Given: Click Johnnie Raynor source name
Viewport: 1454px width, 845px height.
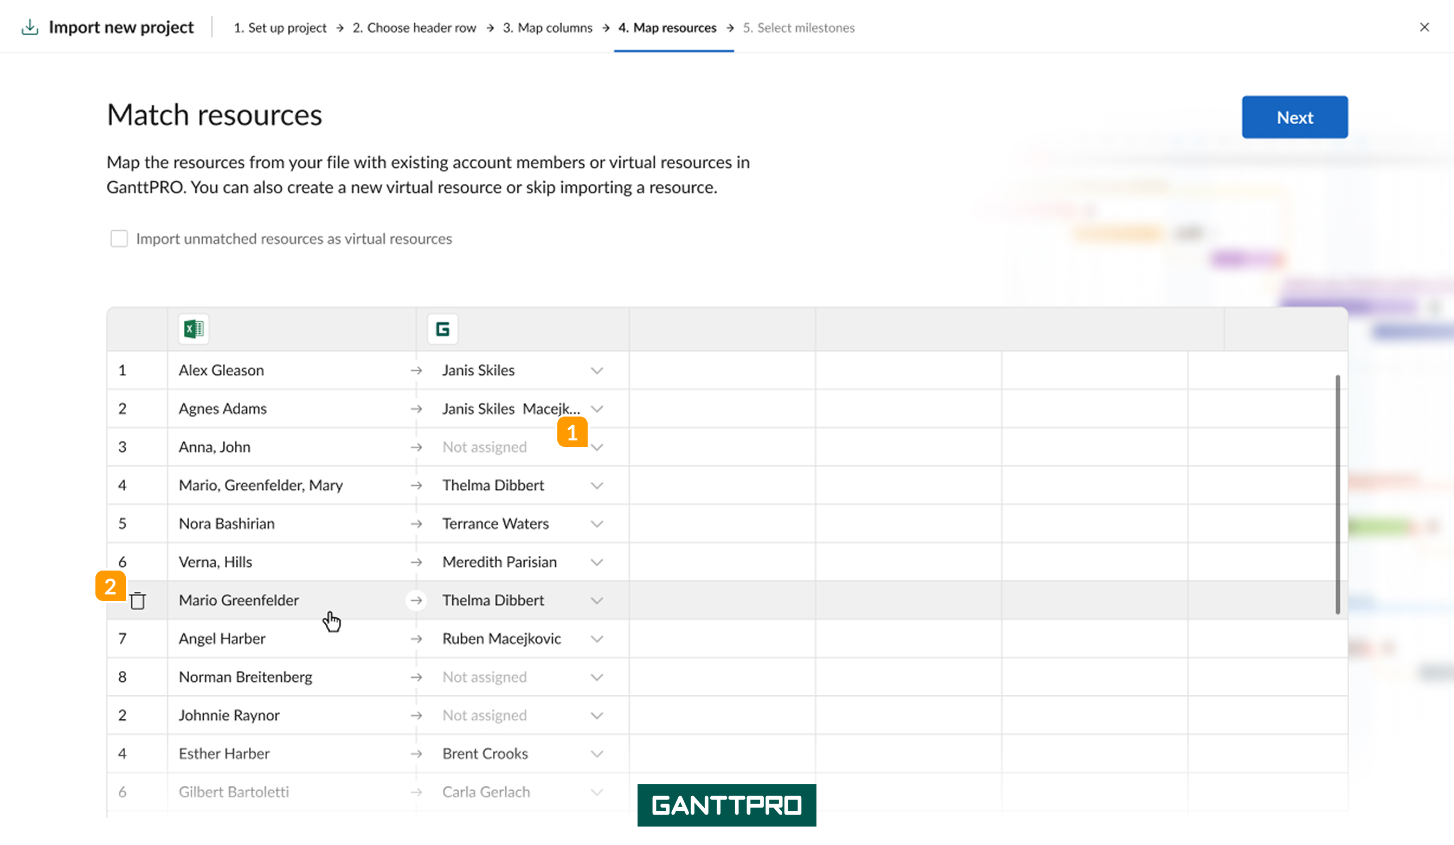Looking at the screenshot, I should click(x=229, y=716).
